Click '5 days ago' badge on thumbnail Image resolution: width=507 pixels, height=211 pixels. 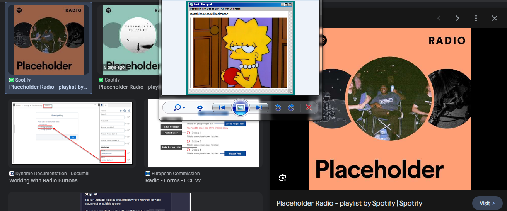click(x=114, y=67)
